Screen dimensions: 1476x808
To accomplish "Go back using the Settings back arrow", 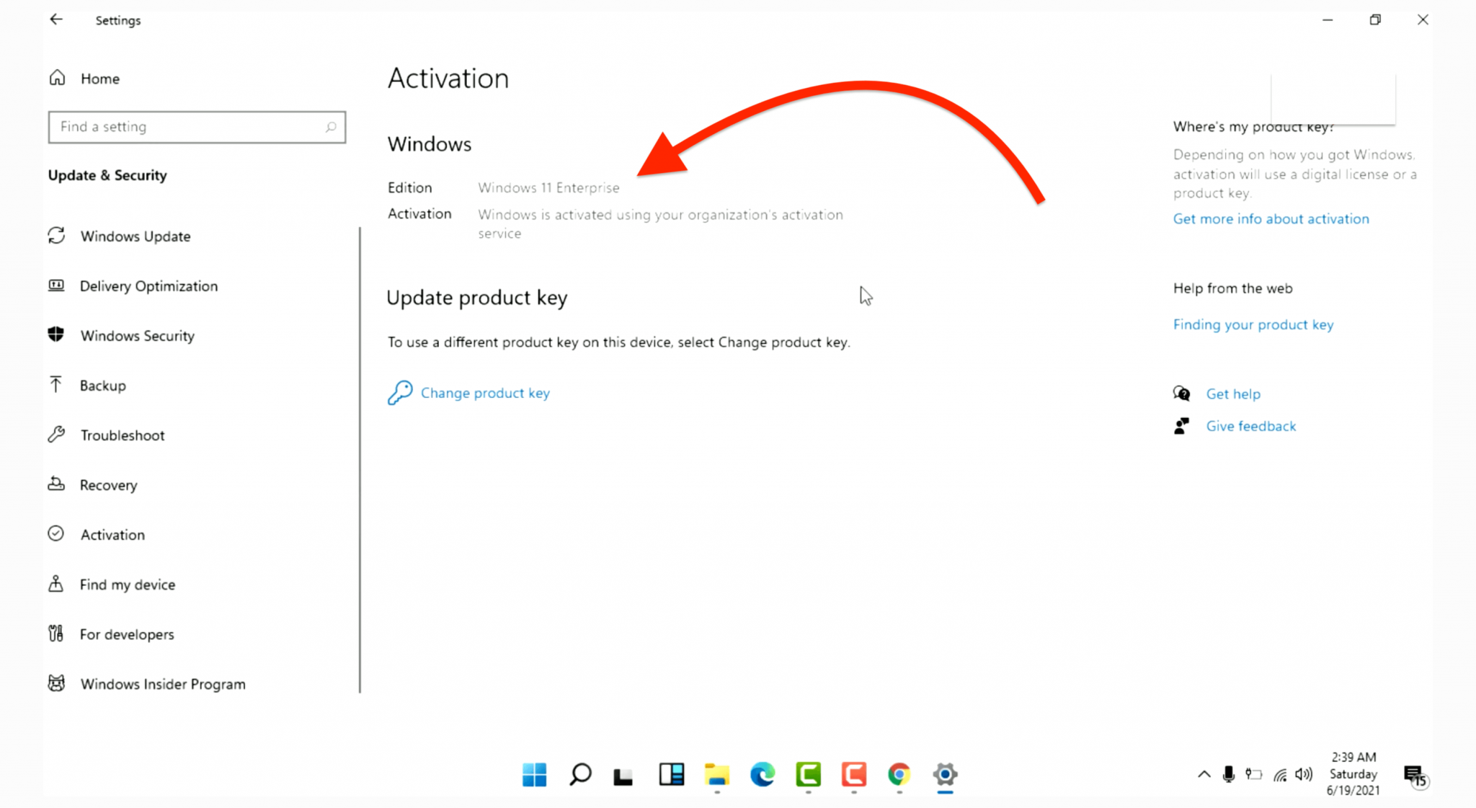I will pos(56,19).
